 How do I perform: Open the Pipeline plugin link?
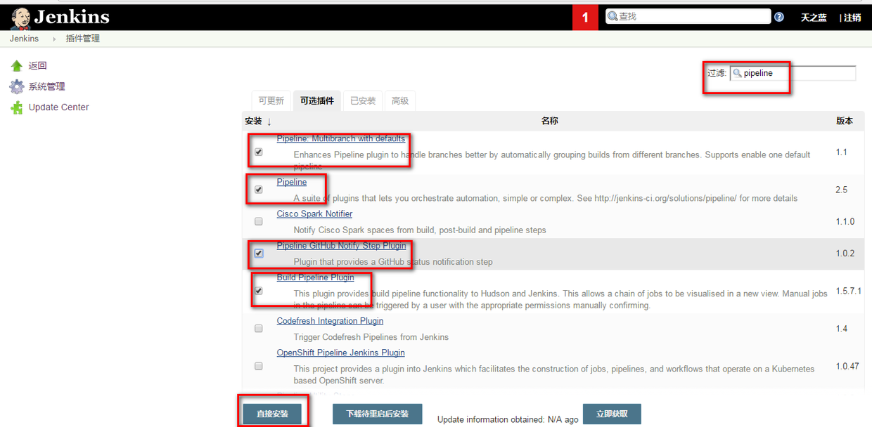(292, 182)
